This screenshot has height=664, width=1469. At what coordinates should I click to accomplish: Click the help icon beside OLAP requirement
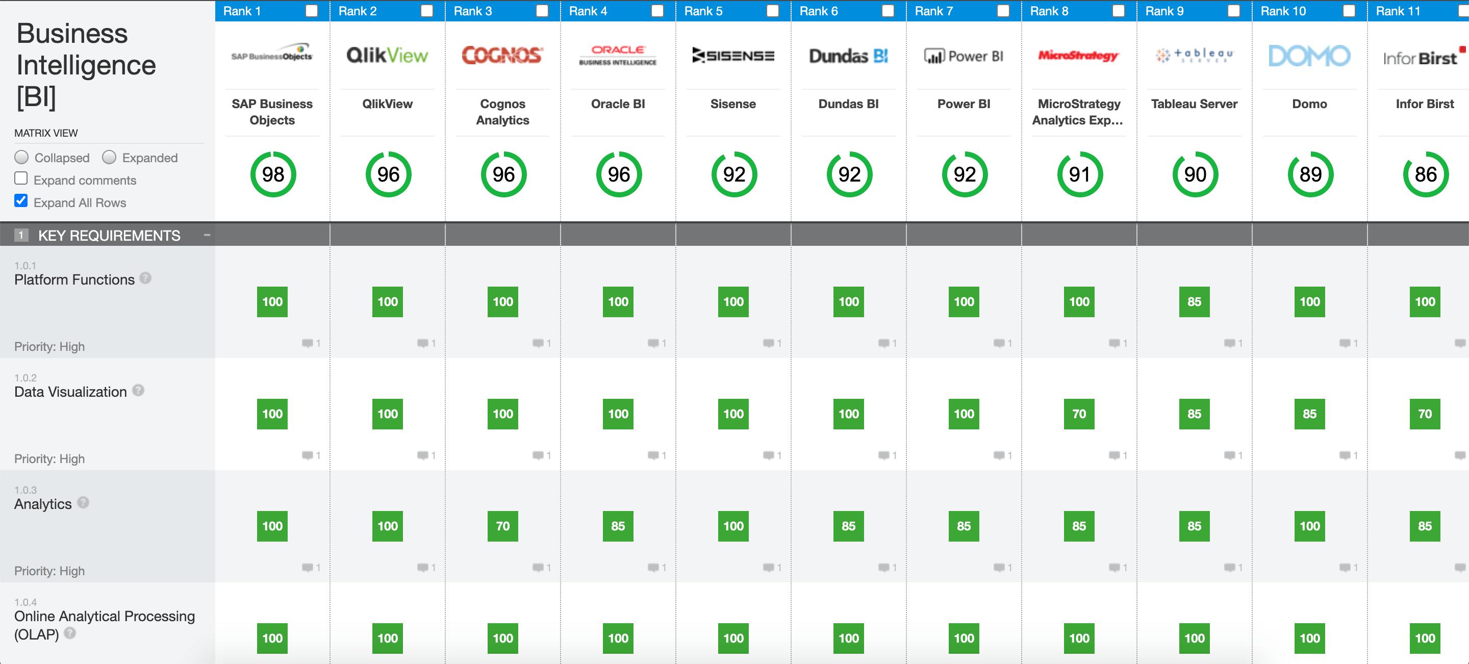click(x=69, y=633)
